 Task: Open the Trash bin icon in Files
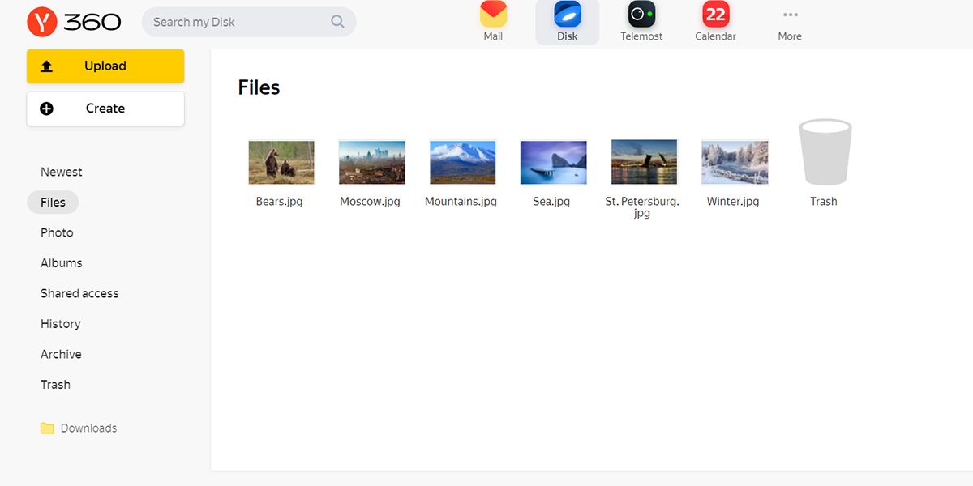(x=825, y=154)
